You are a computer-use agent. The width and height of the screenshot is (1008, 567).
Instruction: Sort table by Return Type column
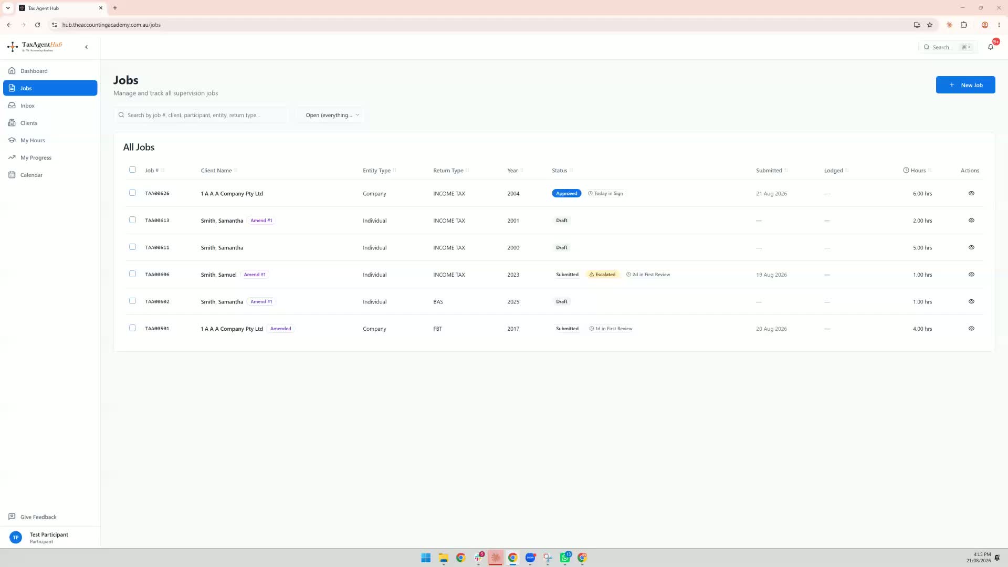tap(451, 171)
